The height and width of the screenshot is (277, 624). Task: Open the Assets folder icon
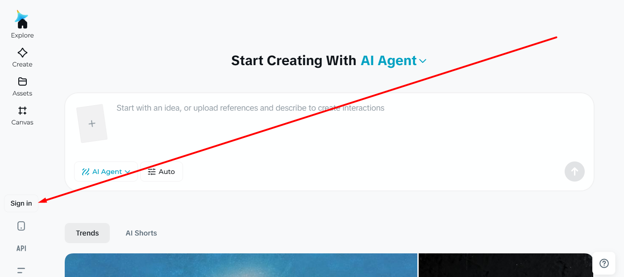coord(22,82)
